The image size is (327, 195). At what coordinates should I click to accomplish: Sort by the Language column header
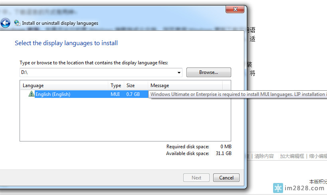tap(64, 86)
